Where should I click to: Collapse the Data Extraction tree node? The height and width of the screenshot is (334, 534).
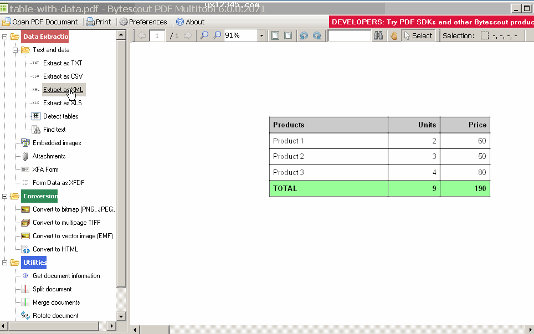tap(5, 37)
